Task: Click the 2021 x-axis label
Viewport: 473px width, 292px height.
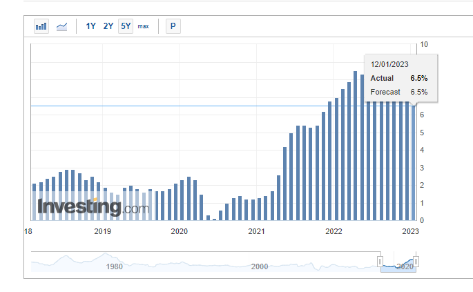Action: pyautogui.click(x=256, y=231)
